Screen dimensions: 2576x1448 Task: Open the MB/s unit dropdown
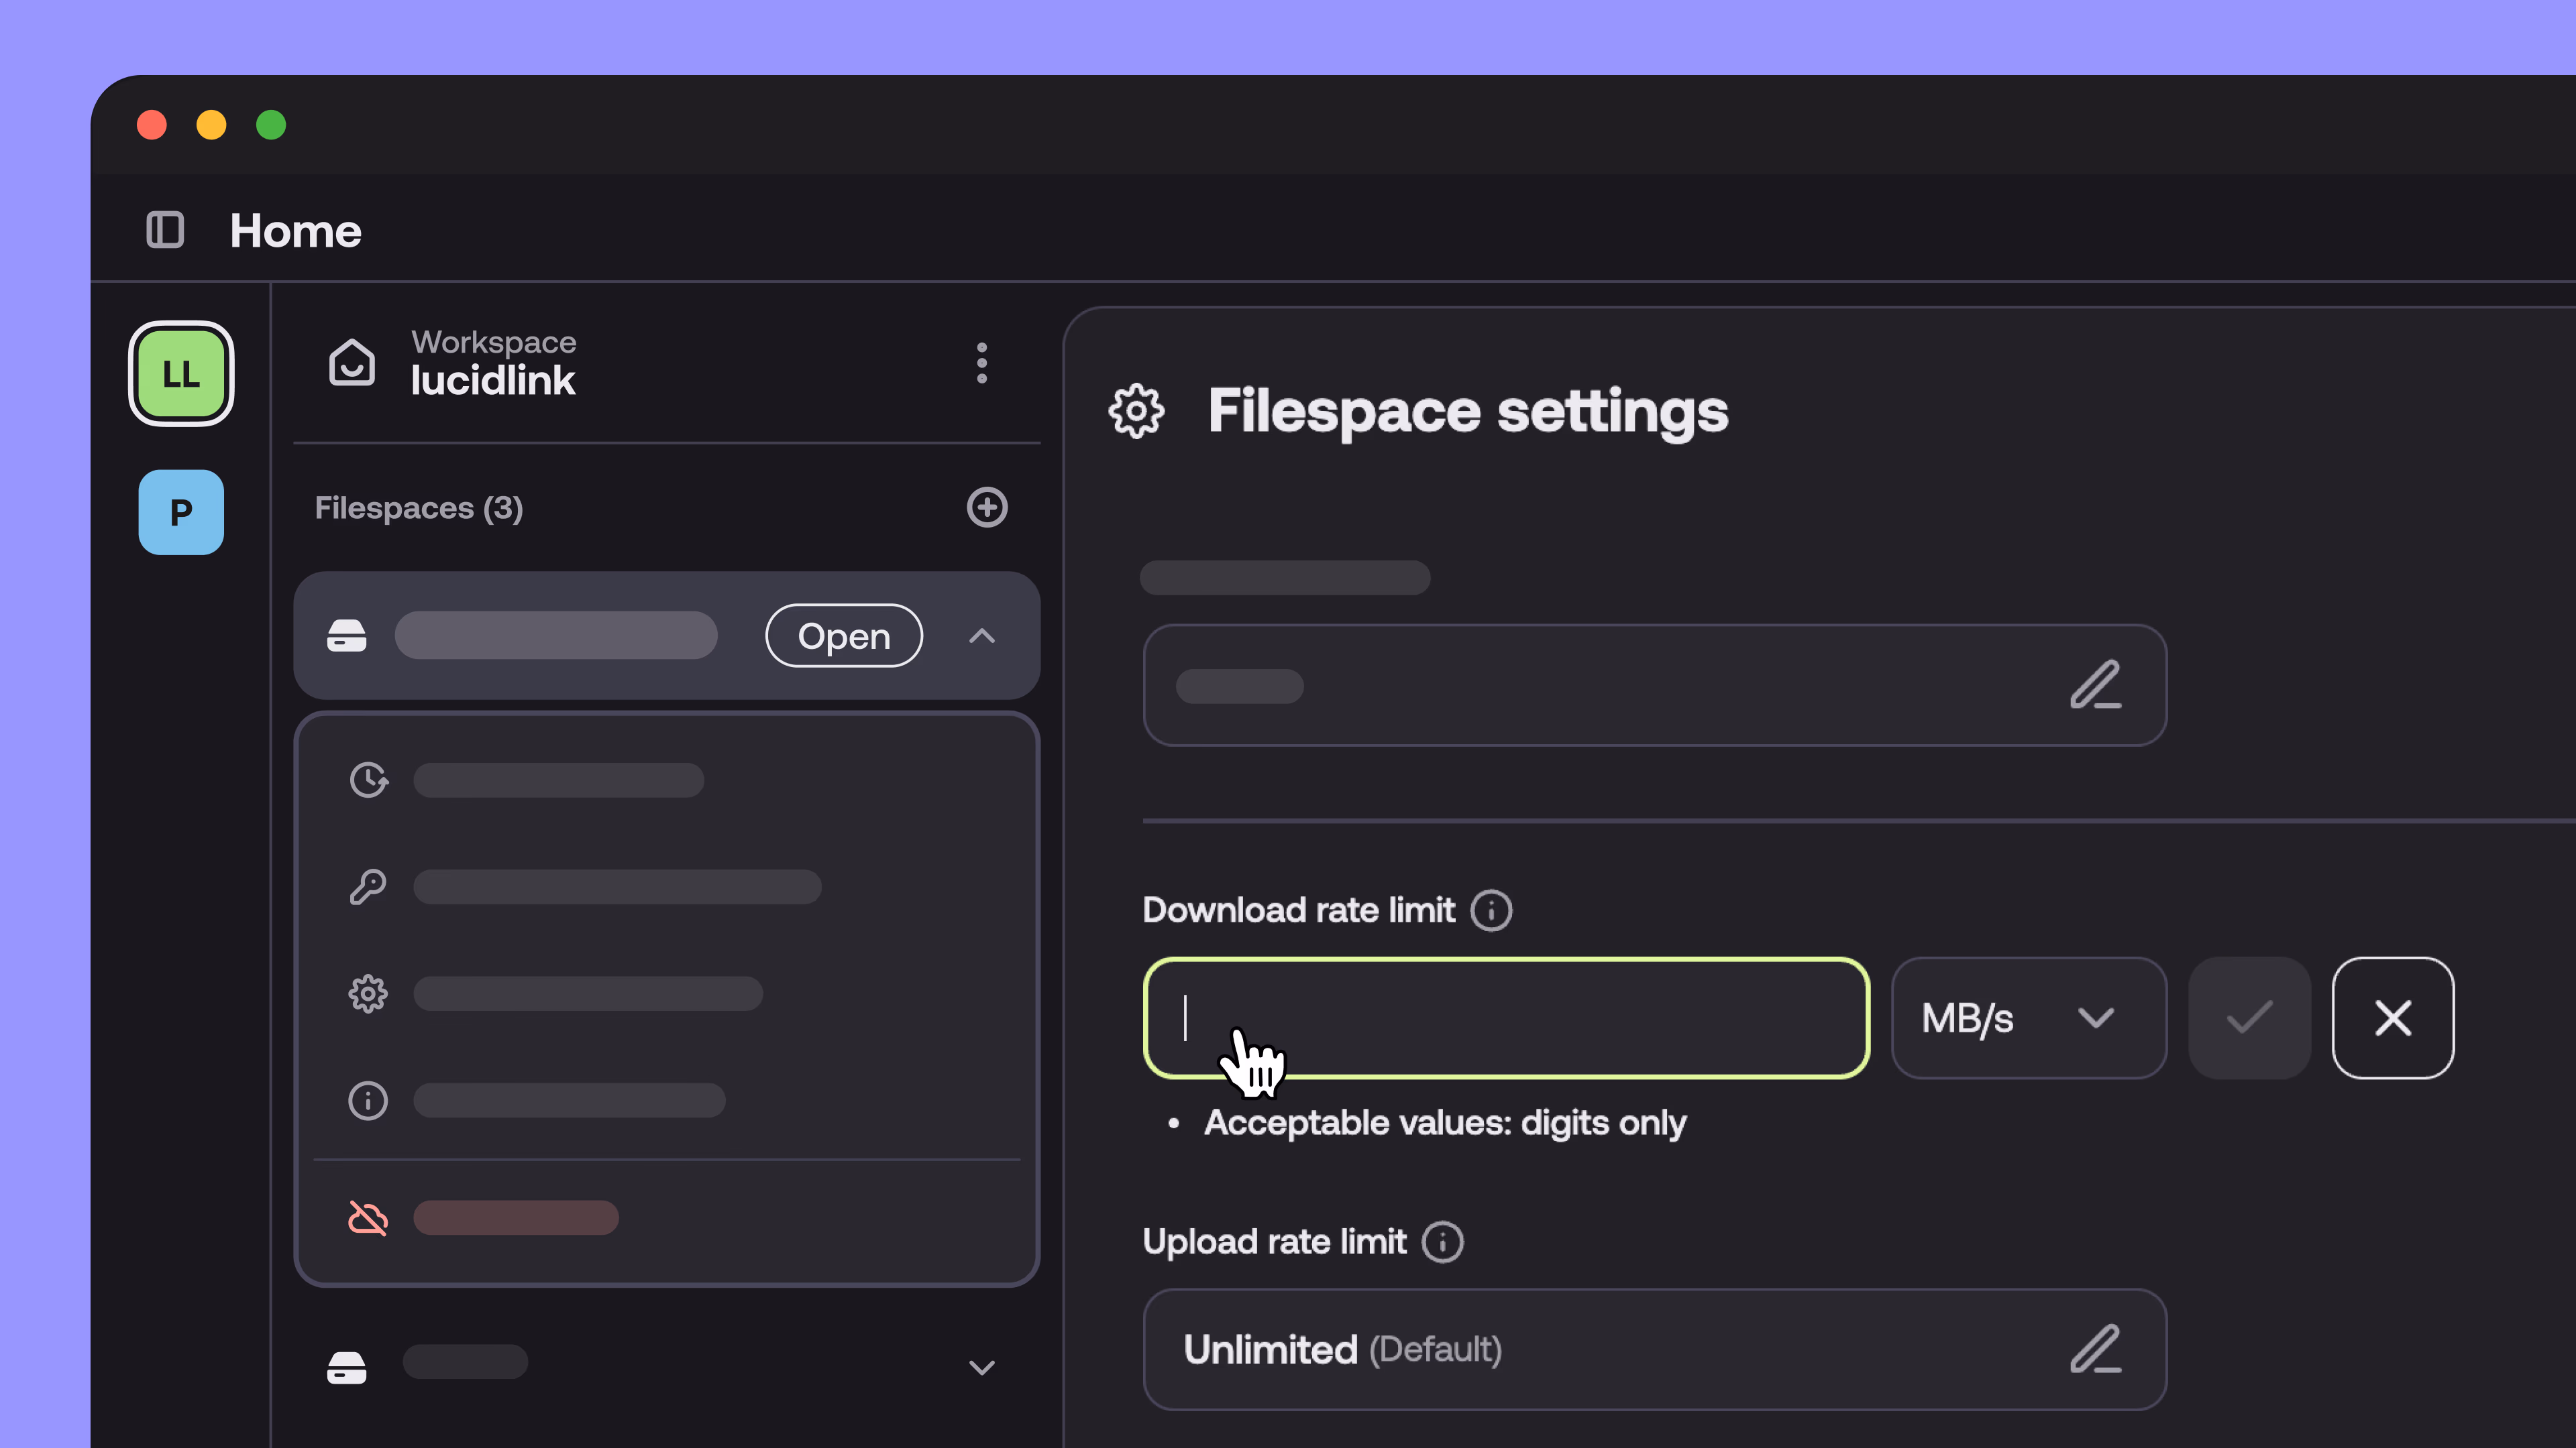click(x=2029, y=1018)
